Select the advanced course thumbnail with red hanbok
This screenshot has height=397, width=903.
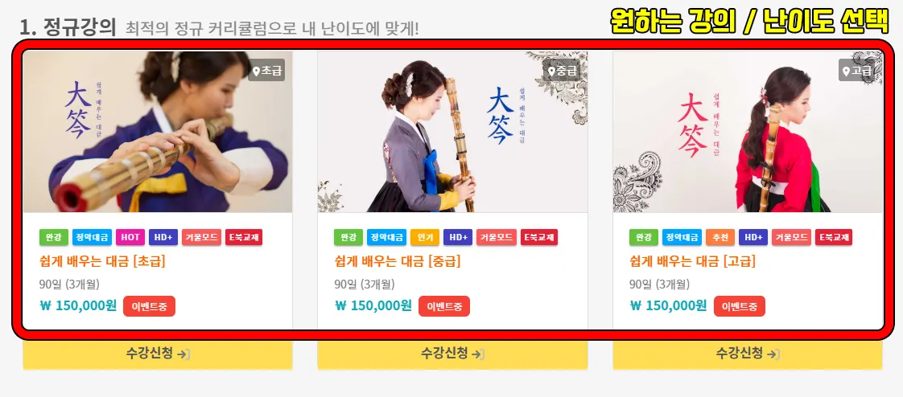click(x=748, y=132)
